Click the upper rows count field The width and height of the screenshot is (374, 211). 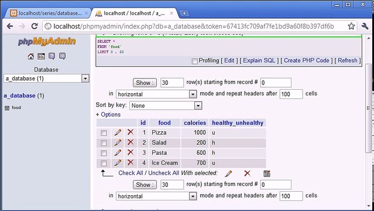pos(172,83)
